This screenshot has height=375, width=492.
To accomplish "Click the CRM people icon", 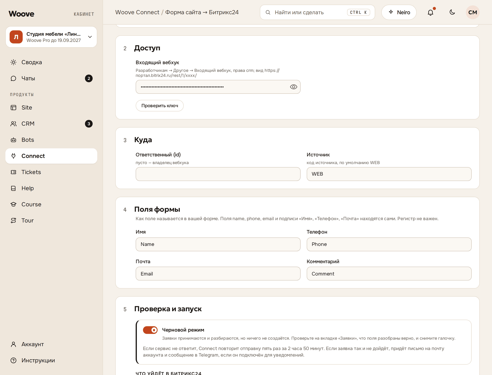I will 14,124.
